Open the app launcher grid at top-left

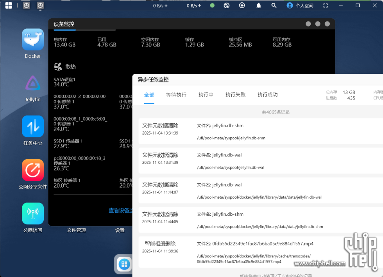pos(8,5)
